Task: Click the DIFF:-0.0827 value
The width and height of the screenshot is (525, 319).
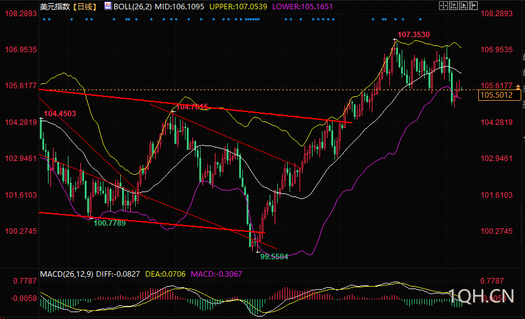Action: (118, 274)
